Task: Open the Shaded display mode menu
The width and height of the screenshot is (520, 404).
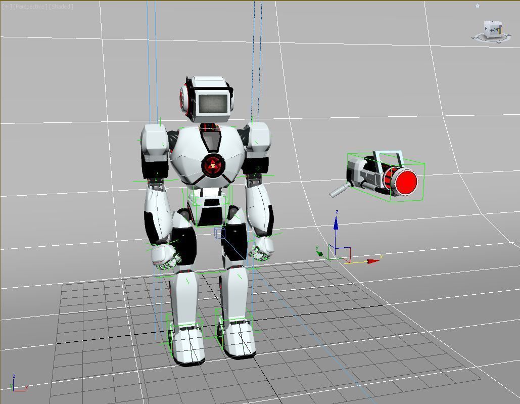Action: [61, 7]
